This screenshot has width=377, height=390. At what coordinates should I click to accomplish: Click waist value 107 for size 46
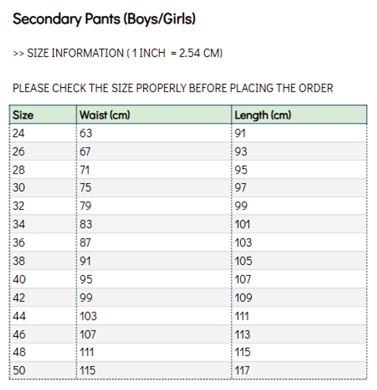[x=88, y=334]
